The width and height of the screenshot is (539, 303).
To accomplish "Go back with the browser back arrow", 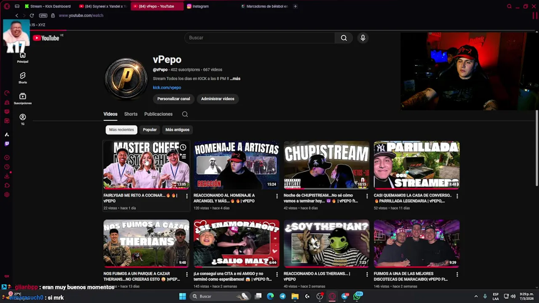I will click(x=17, y=16).
